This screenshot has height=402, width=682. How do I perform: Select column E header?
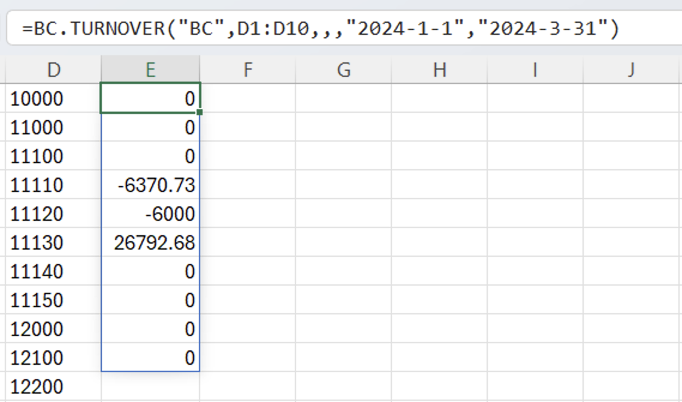pos(150,70)
